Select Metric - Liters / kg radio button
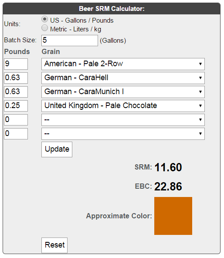 pyautogui.click(x=44, y=28)
